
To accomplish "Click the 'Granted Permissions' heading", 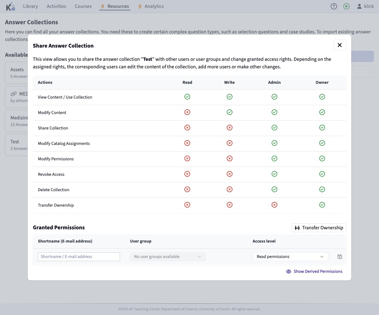I will tap(59, 227).
